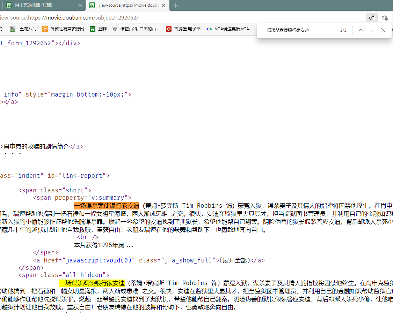Viewport: 393px width, 313px height.
Task: Click the t_form_1292052 div line
Action: tap(40, 43)
